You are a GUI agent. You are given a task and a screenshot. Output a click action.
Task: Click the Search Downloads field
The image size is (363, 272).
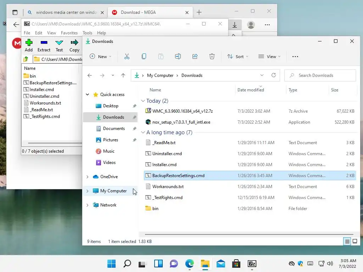(x=320, y=75)
